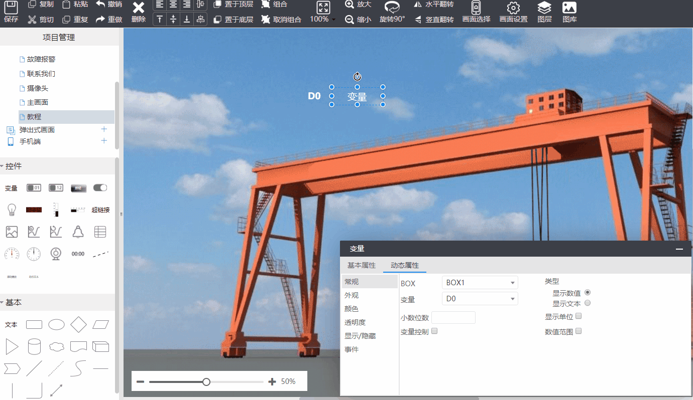
Task: Click the 保存 (save) floppy disk icon
Action: (11, 7)
